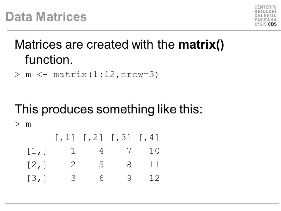Image resolution: width=281 pixels, height=211 pixels.
Task: Click the [,4] column header
Action: click(149, 138)
